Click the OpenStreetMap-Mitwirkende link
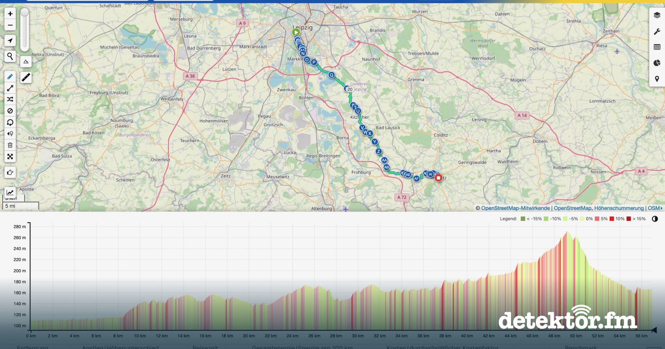665x349 pixels. click(x=515, y=208)
